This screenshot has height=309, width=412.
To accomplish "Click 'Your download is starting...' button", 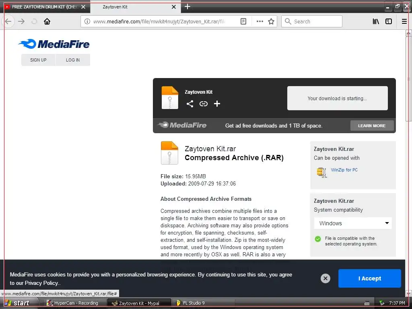I will pyautogui.click(x=338, y=98).
